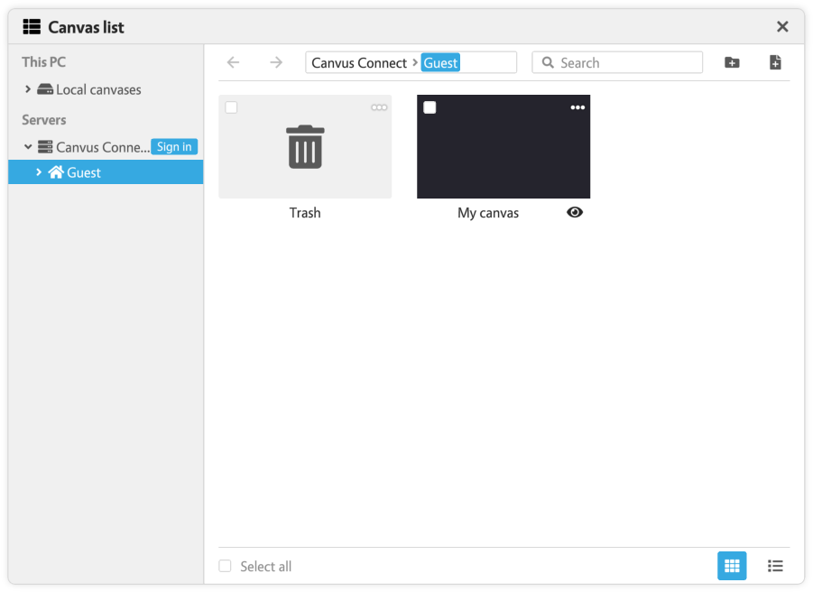The width and height of the screenshot is (813, 592).
Task: Open the Trash folder
Action: pos(305,146)
